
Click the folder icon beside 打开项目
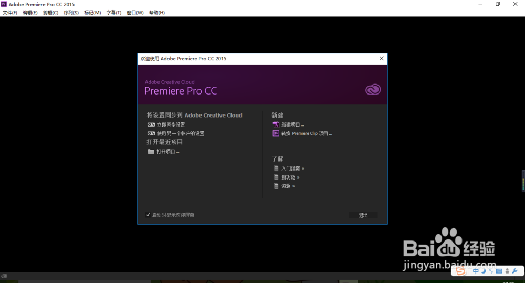coord(151,152)
